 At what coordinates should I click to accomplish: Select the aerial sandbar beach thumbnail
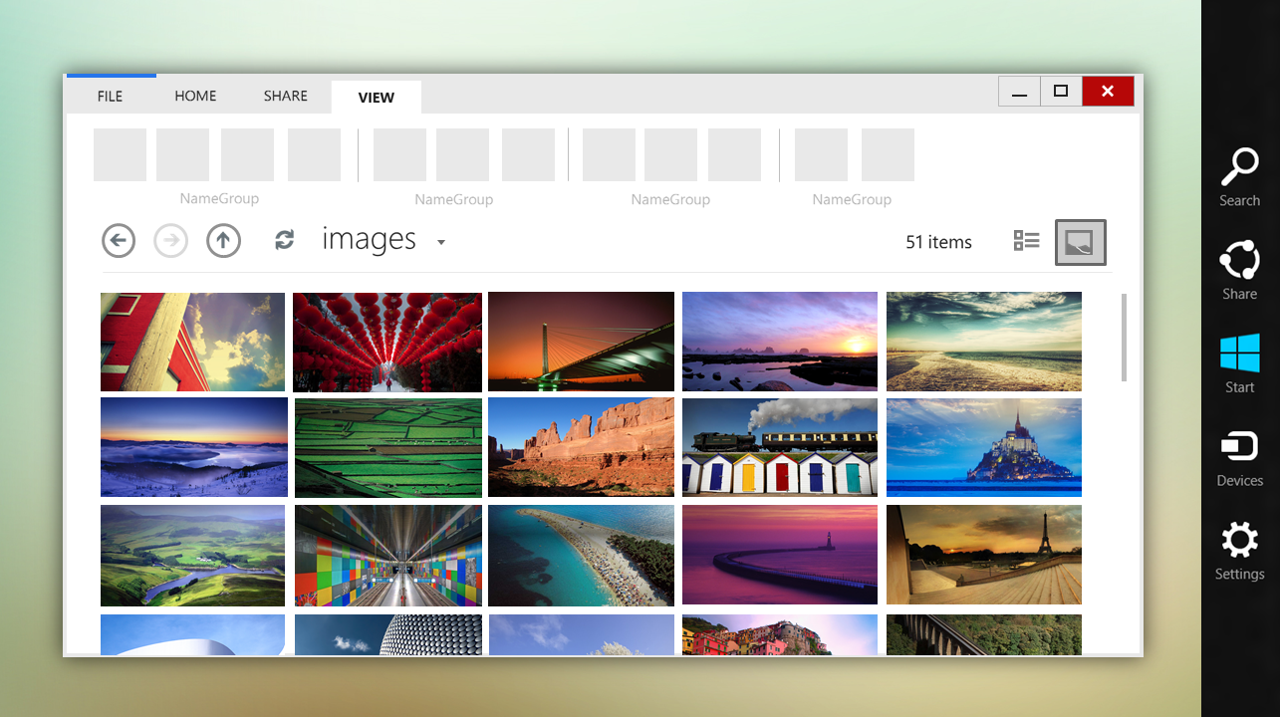(581, 556)
